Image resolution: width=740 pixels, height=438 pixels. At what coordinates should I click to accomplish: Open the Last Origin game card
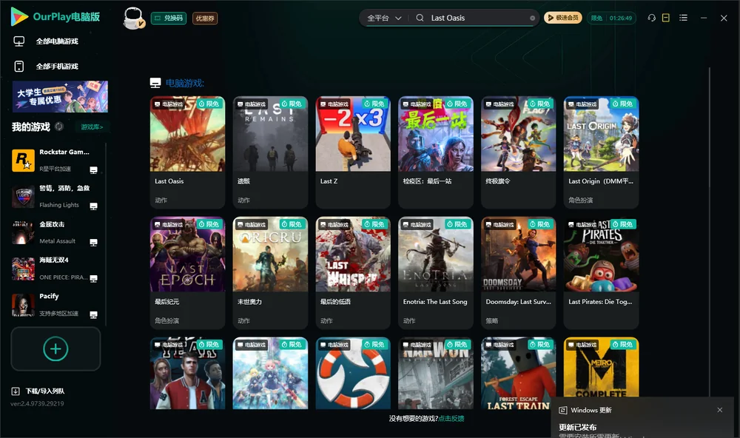coord(601,152)
